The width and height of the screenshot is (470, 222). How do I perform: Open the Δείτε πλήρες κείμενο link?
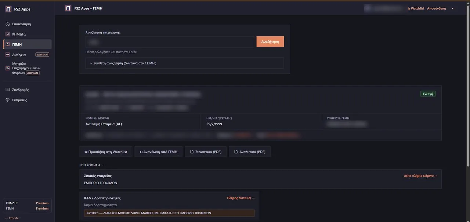[x=420, y=176]
